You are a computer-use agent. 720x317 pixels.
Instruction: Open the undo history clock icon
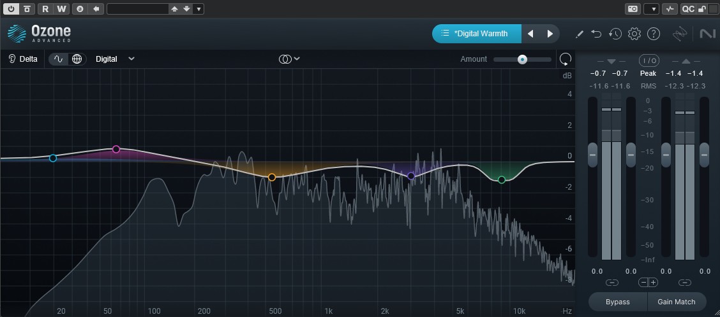(x=615, y=34)
